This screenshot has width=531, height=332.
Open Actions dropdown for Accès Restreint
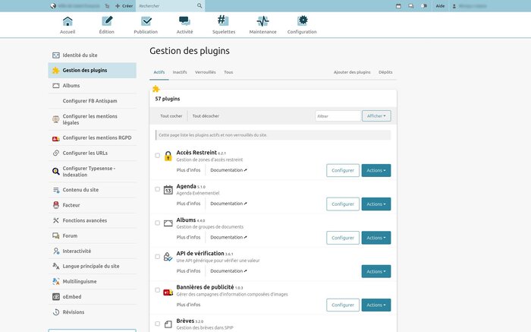[375, 170]
